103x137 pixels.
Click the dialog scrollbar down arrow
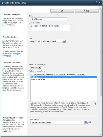[100, 134]
